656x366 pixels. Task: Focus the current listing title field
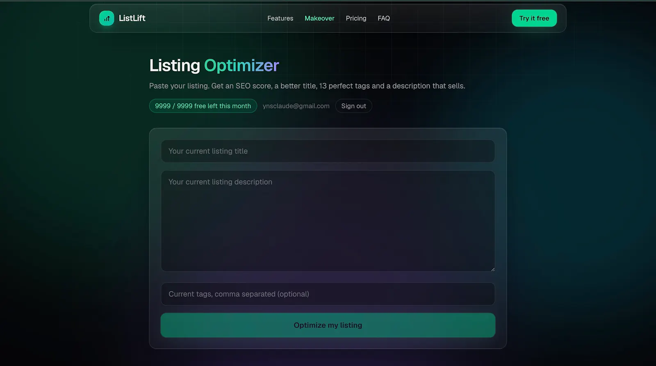328,151
